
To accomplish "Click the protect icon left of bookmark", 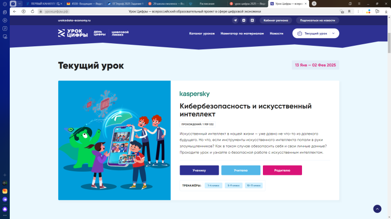I will coord(342,11).
